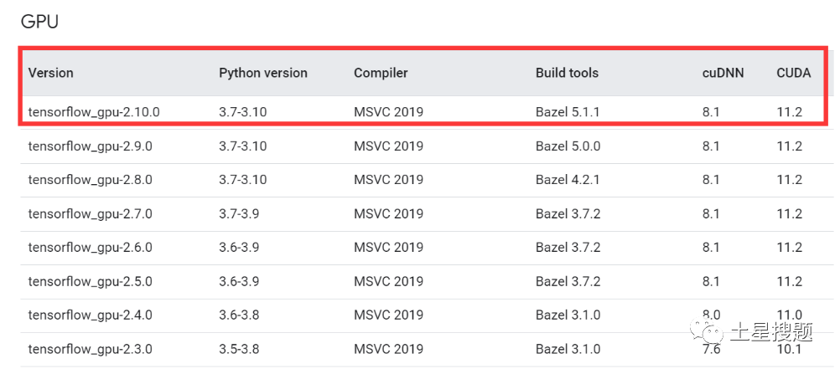Click CUDA 11.2 in the tensorflow_gpu-2.10.0 row

(789, 112)
